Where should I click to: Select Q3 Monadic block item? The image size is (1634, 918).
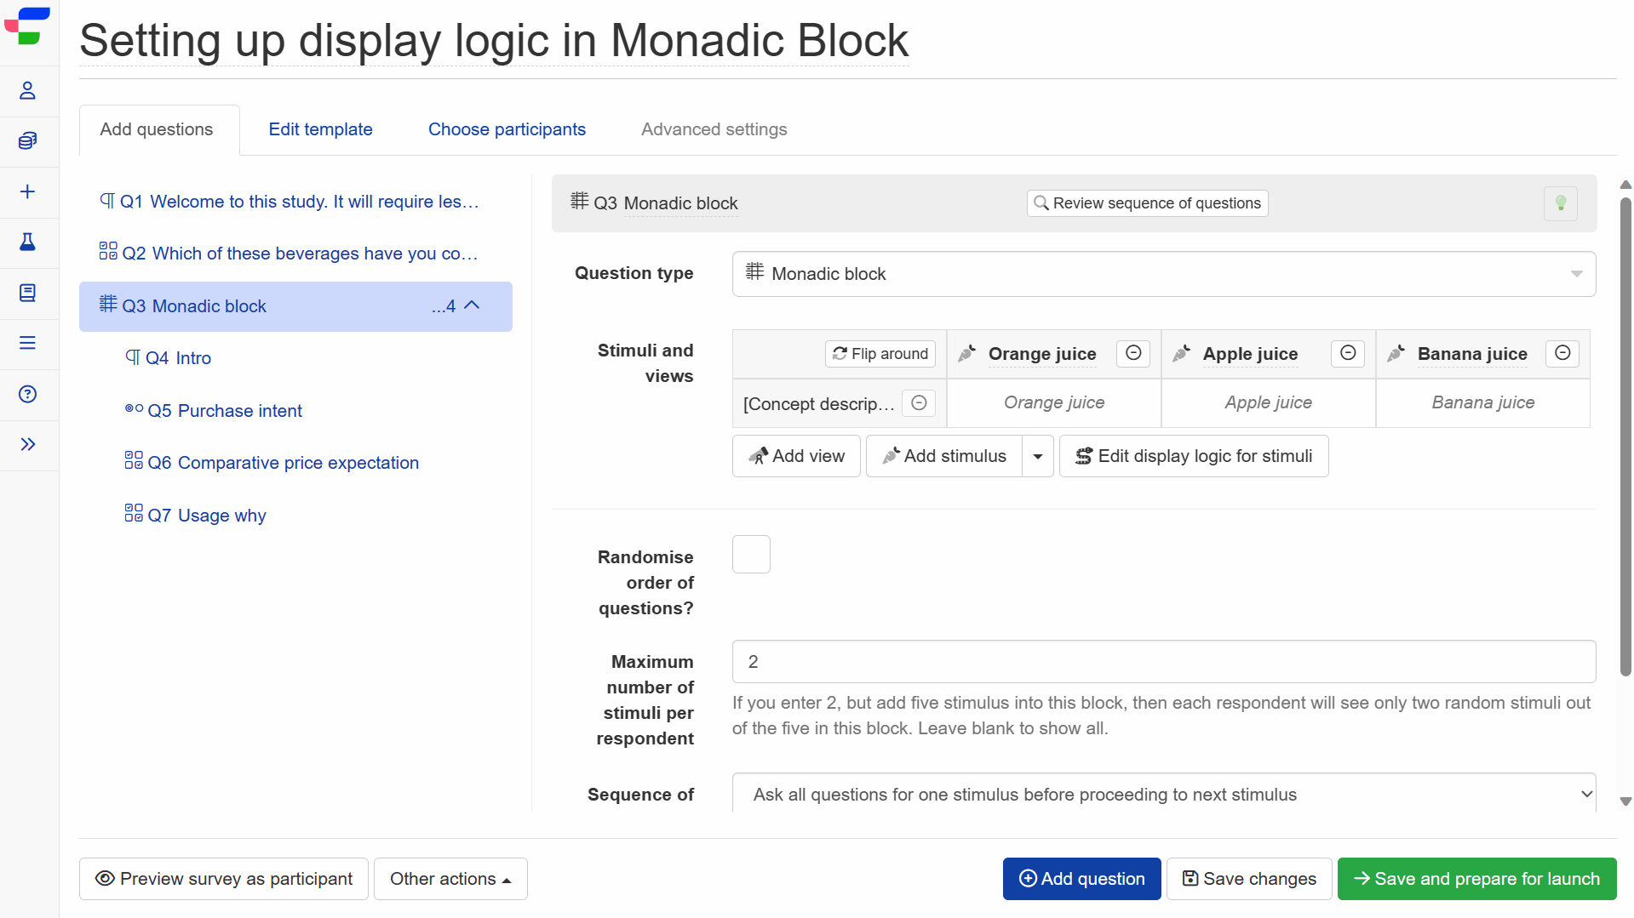(295, 306)
